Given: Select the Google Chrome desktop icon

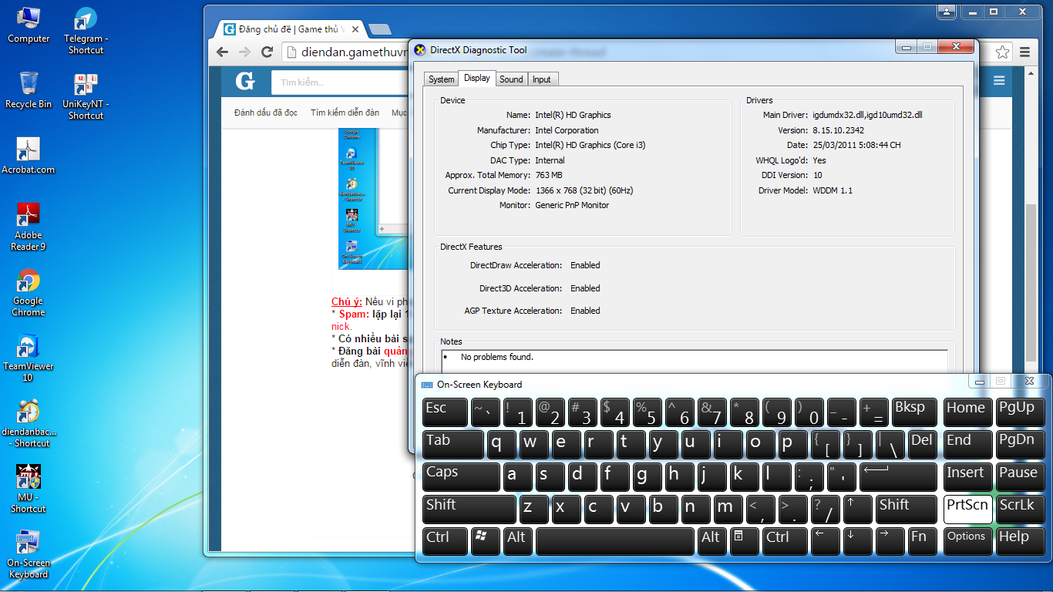Looking at the screenshot, I should click(29, 292).
